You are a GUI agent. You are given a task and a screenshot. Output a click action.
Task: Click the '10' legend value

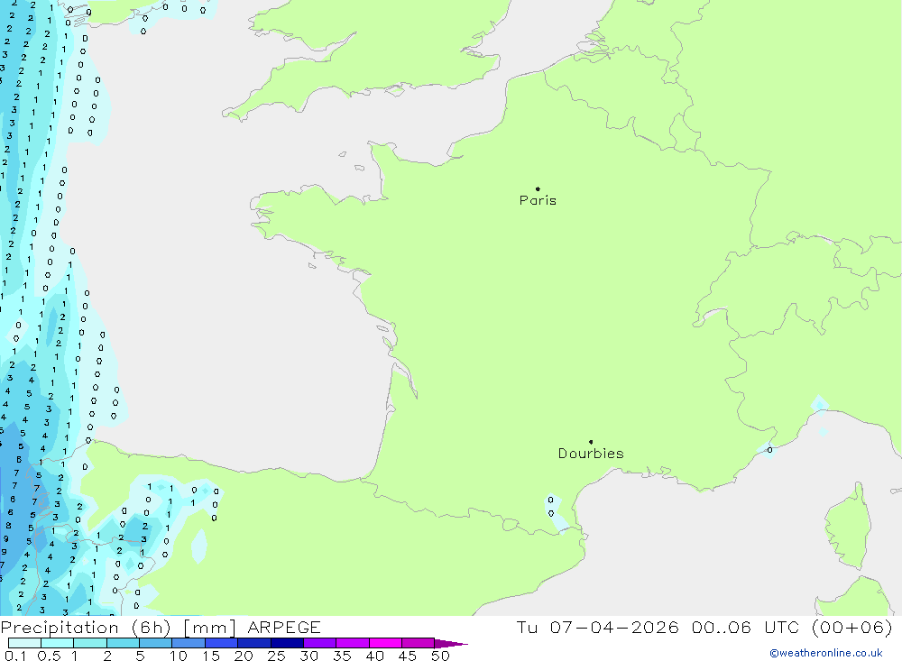(x=179, y=656)
